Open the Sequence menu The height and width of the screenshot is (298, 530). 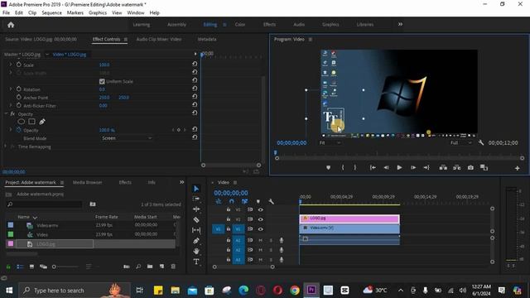pyautogui.click(x=51, y=12)
